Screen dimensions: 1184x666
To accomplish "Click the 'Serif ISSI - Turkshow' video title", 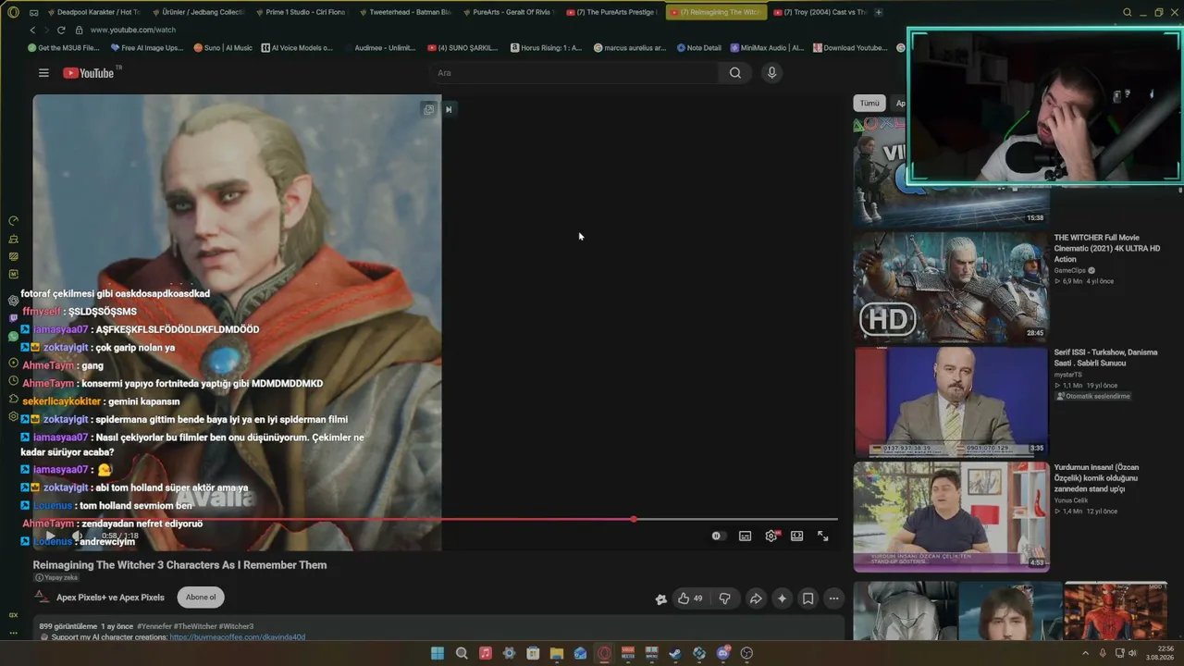I will click(1106, 357).
